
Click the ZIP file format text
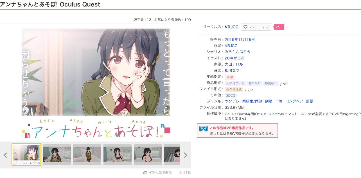250,90
